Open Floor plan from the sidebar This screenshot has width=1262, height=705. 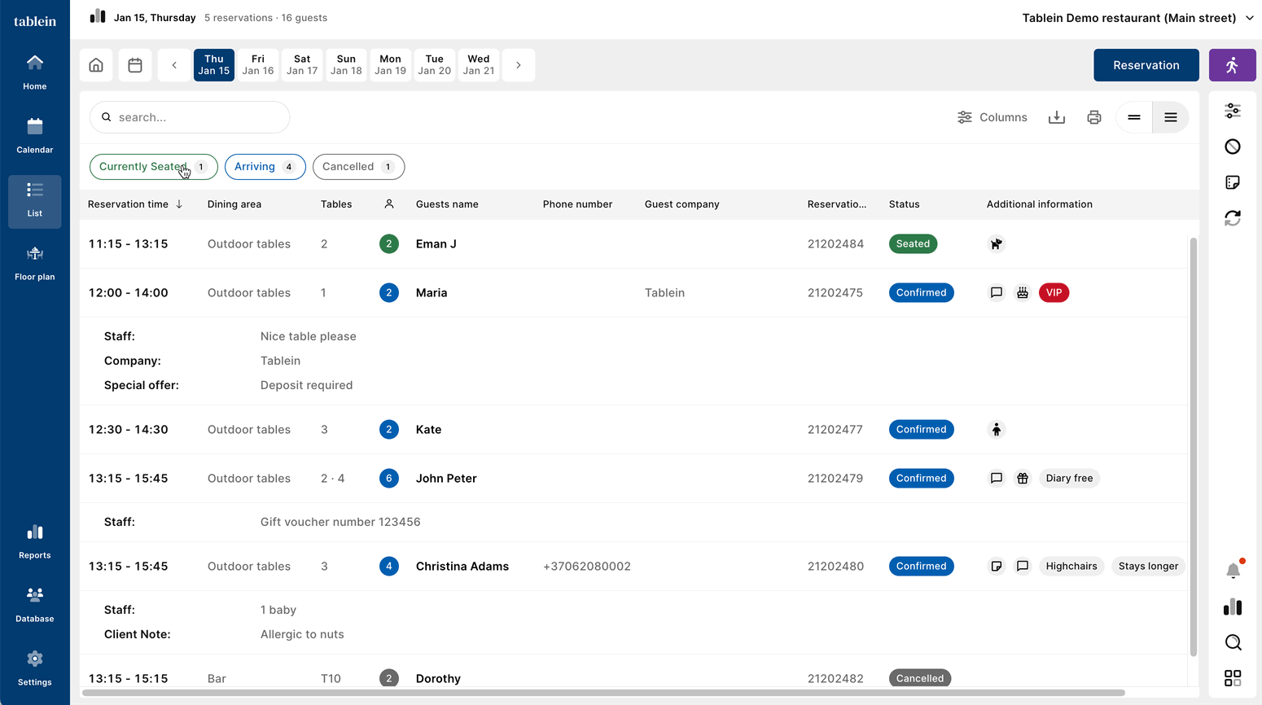(x=35, y=264)
